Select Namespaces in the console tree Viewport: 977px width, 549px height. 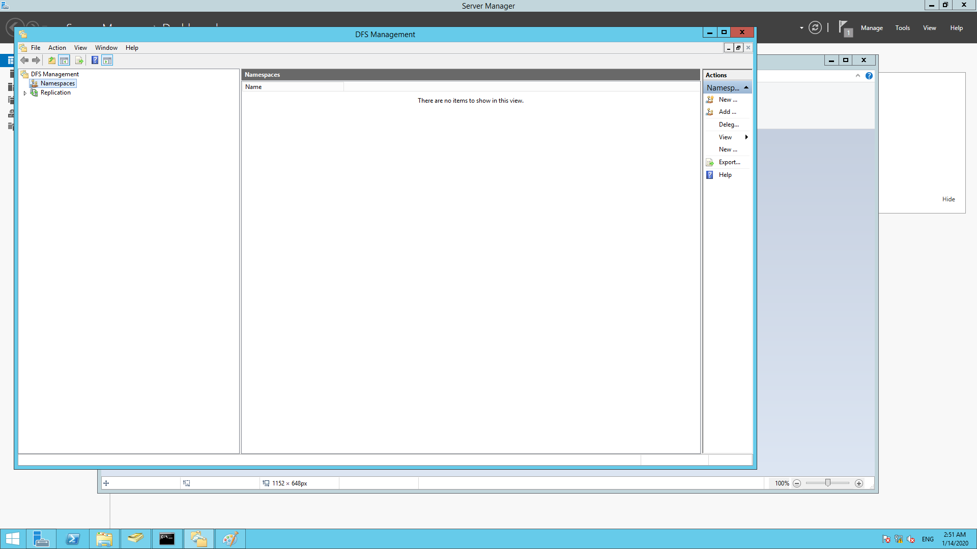point(57,83)
